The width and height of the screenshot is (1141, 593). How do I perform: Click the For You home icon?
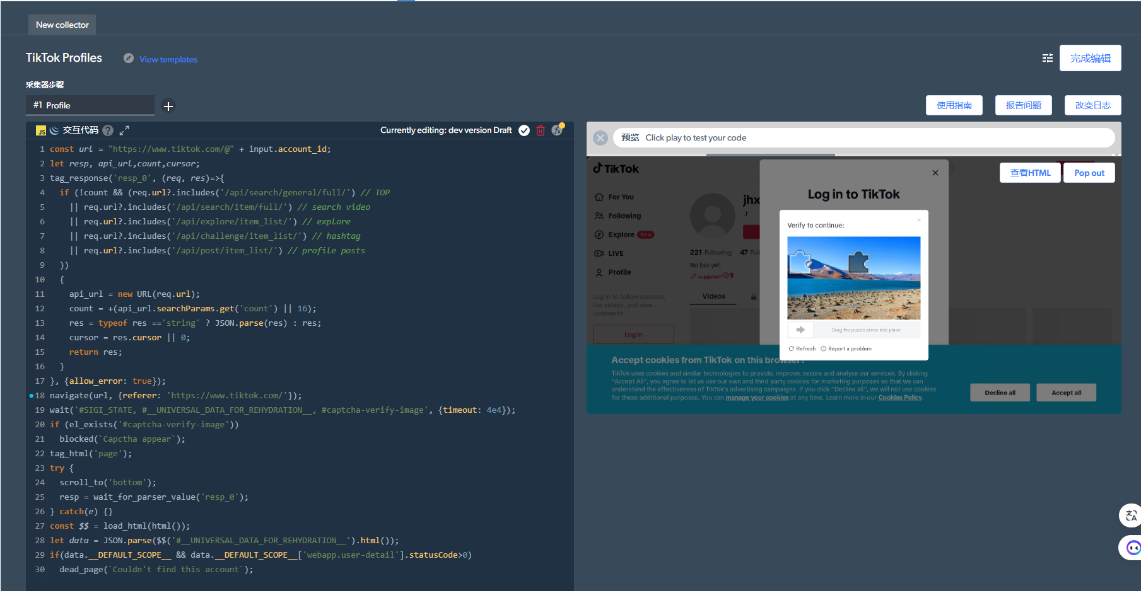click(x=599, y=197)
